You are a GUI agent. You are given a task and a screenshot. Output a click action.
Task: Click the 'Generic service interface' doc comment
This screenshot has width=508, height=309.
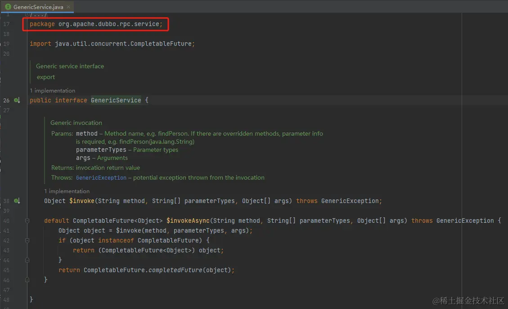70,66
